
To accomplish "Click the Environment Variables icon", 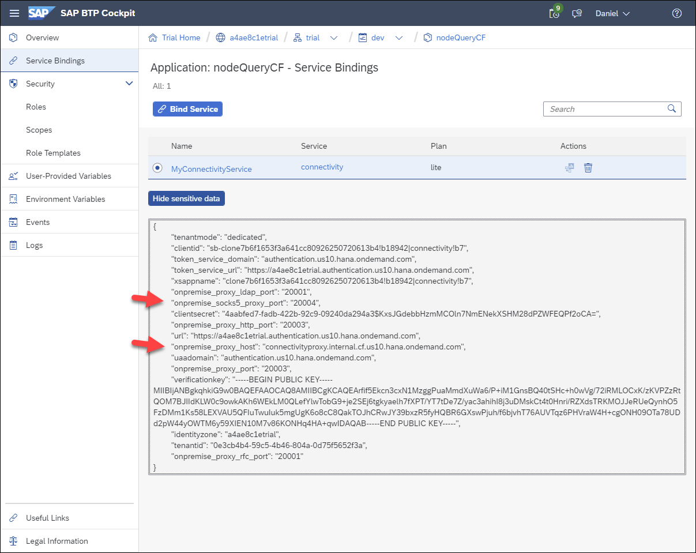I will point(13,199).
